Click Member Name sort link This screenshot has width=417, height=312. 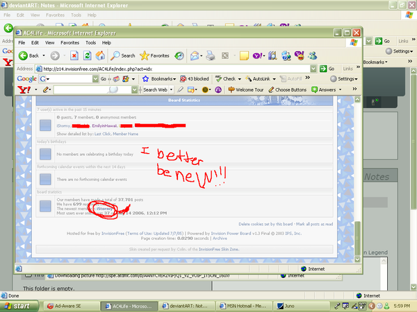coord(125,134)
